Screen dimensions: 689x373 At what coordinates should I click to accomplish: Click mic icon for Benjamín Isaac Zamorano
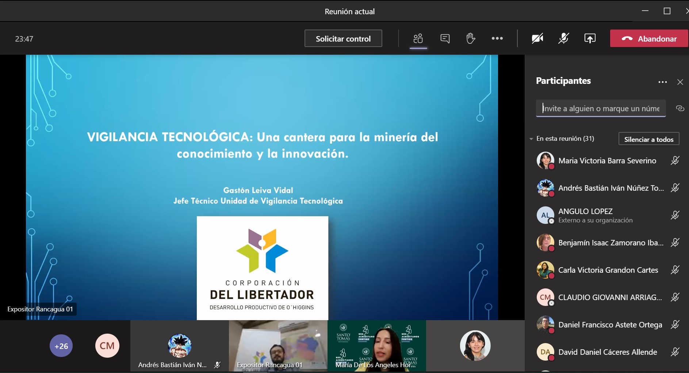pos(675,243)
